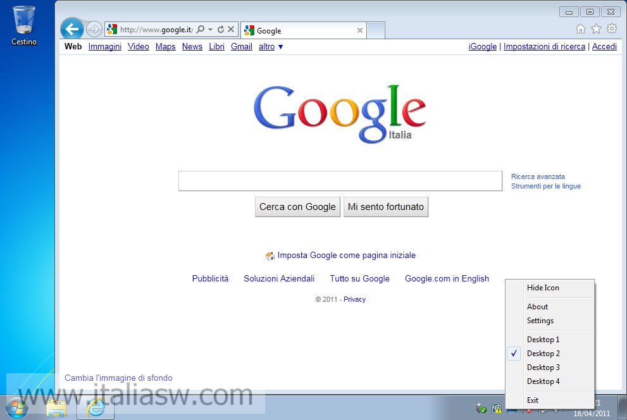Click Cambia l'immagine di sfondo
Image resolution: width=627 pixels, height=420 pixels.
tap(118, 378)
